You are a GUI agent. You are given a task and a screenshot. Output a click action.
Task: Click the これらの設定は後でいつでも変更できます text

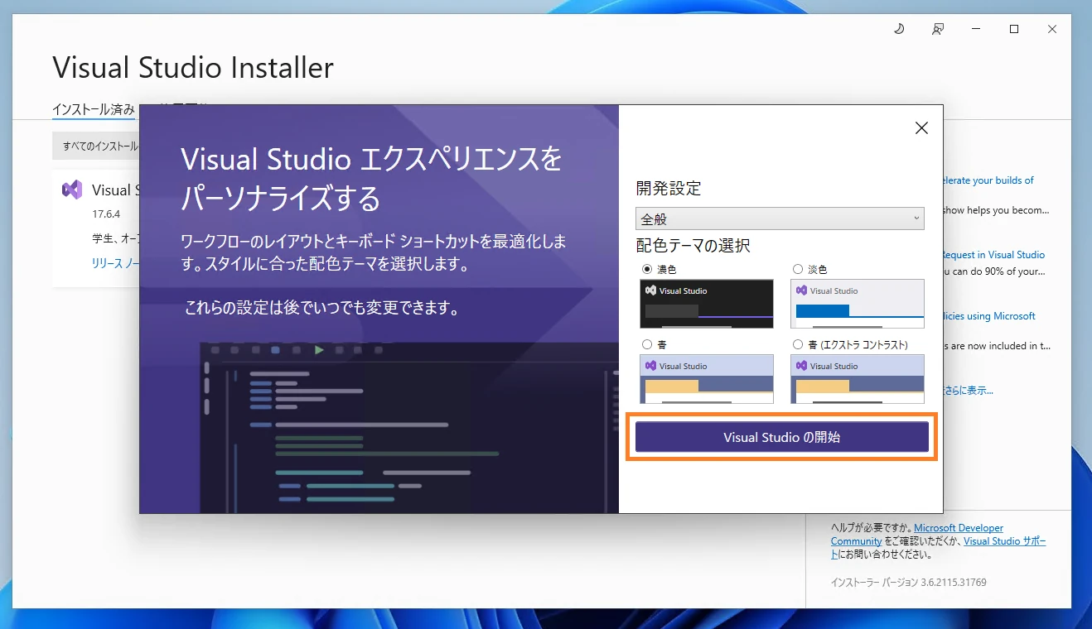pyautogui.click(x=322, y=309)
